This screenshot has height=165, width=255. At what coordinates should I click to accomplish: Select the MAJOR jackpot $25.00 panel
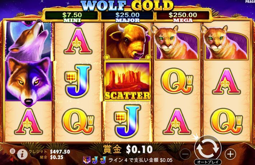128,17
